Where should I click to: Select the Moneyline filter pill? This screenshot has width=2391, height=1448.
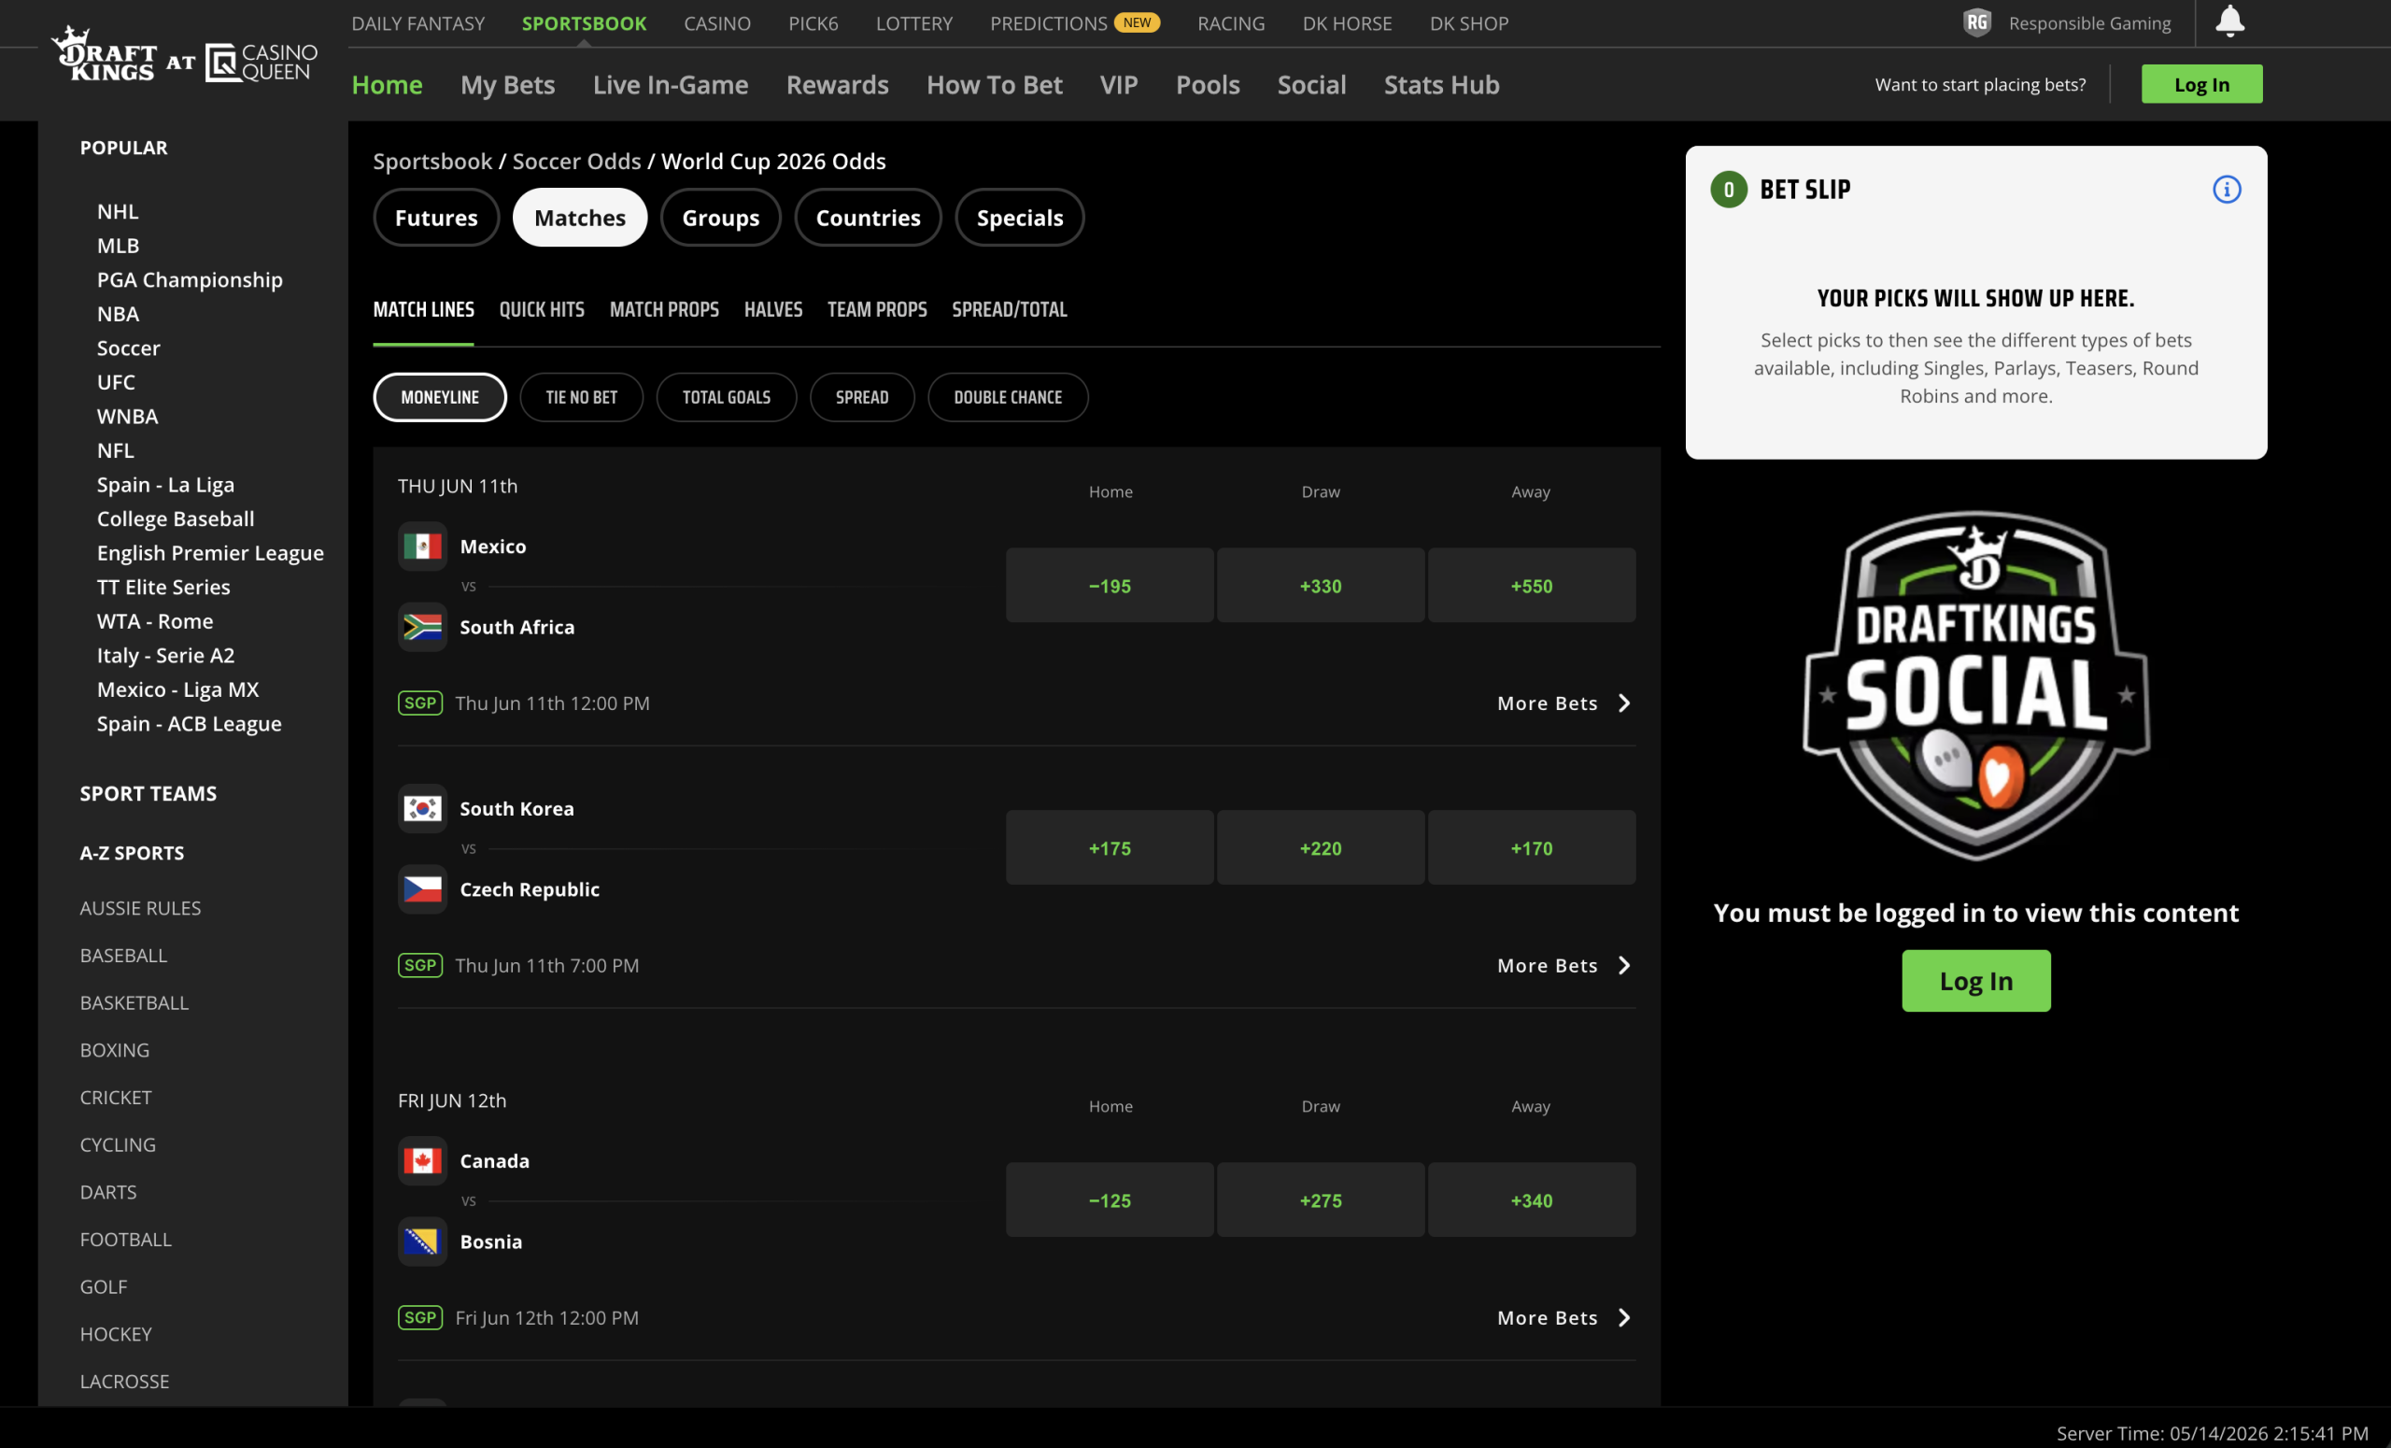440,397
